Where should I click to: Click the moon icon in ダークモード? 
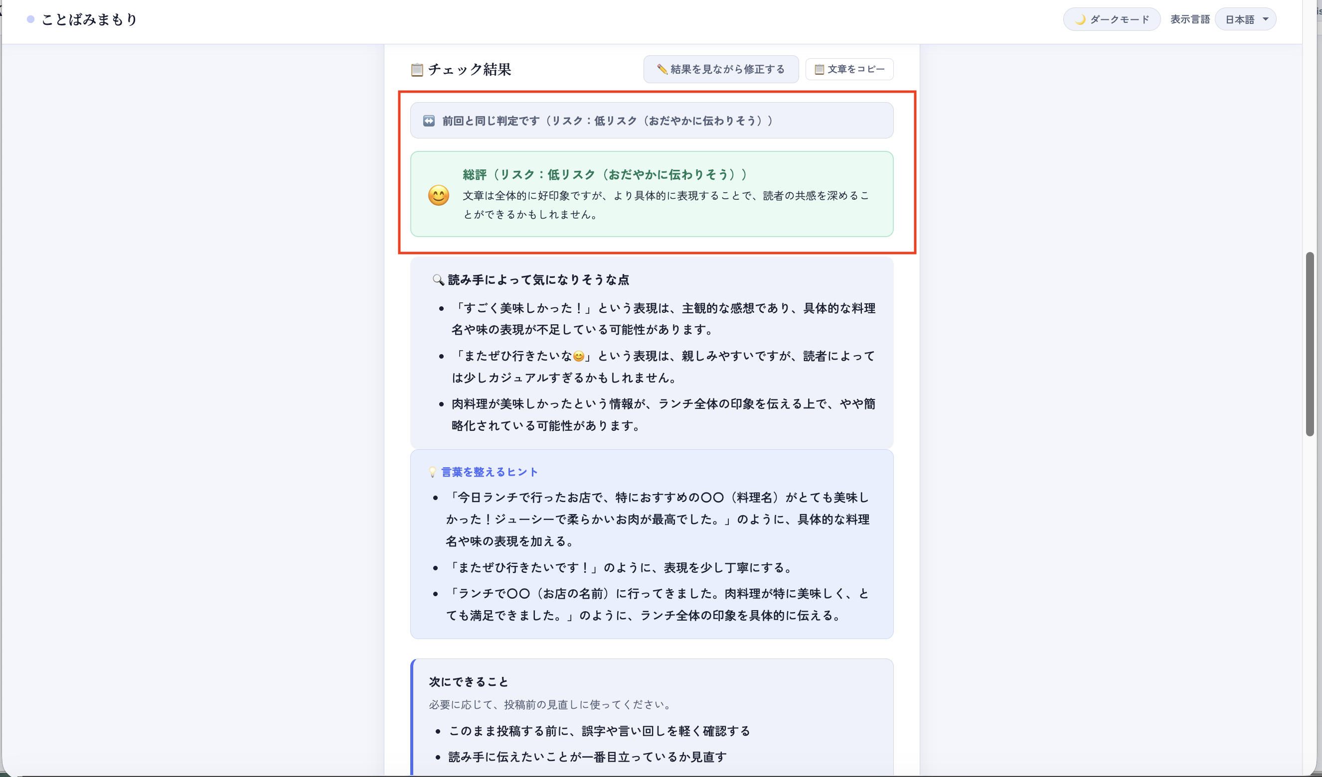click(1080, 19)
